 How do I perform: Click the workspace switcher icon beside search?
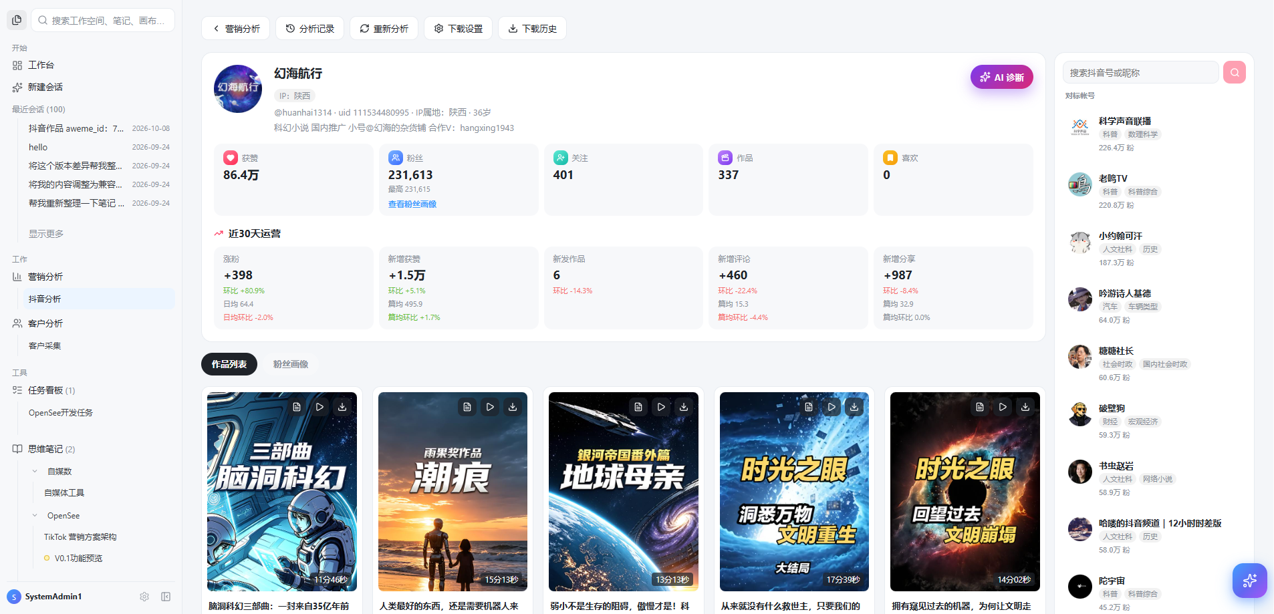[17, 20]
